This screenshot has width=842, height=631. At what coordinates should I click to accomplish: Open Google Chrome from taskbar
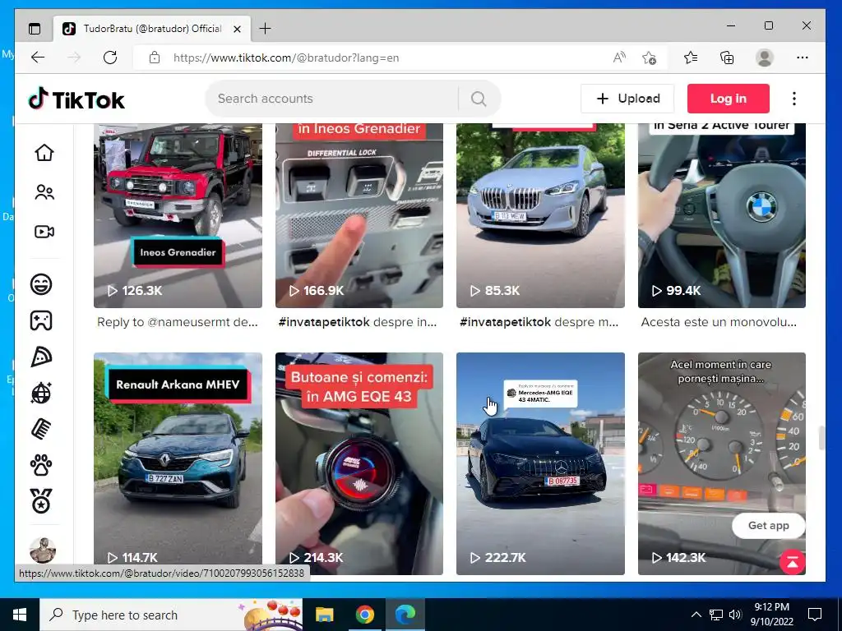tap(364, 615)
